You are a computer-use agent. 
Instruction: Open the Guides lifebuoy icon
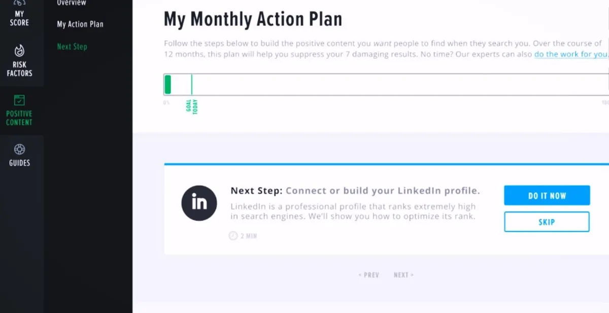[x=19, y=149]
